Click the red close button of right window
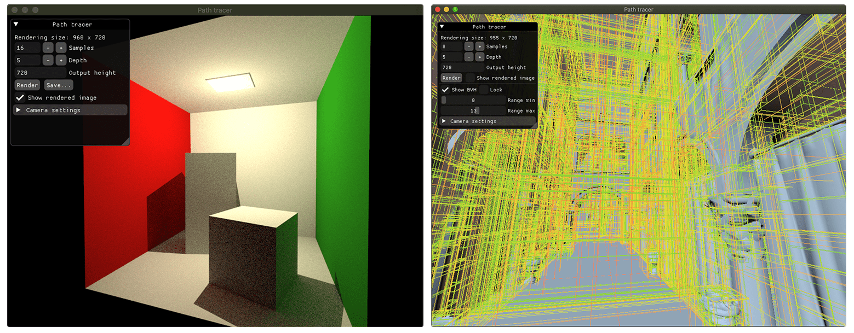Screen dimensions: 854x333 tap(438, 9)
